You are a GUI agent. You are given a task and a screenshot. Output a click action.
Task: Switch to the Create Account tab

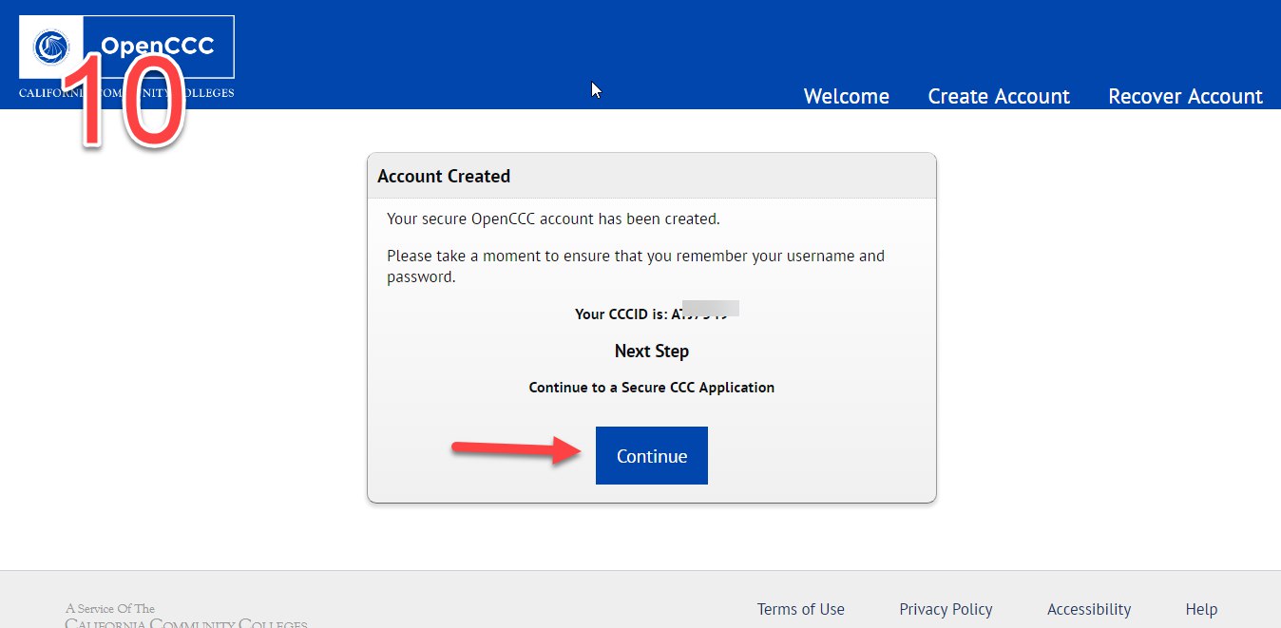click(x=999, y=96)
